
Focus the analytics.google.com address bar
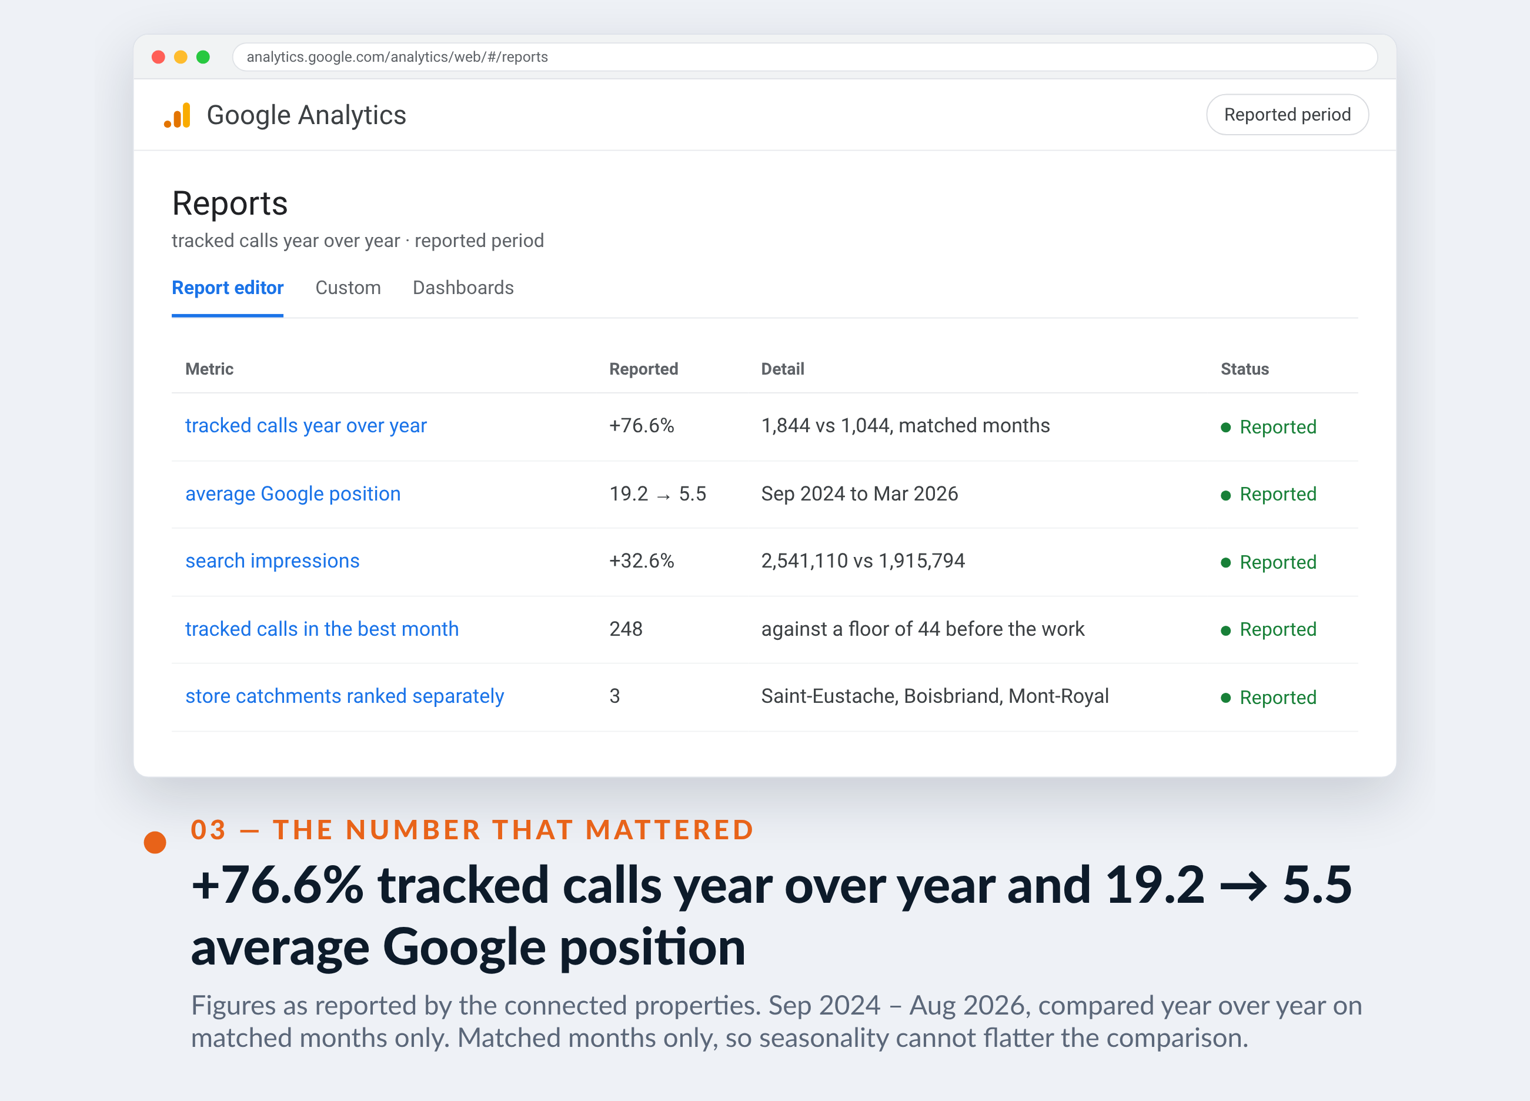click(x=805, y=58)
